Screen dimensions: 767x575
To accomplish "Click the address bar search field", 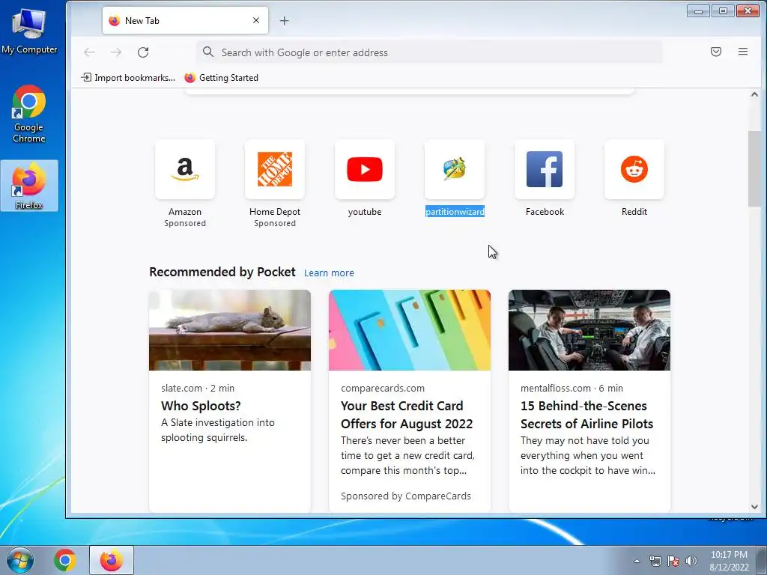I will pos(429,52).
